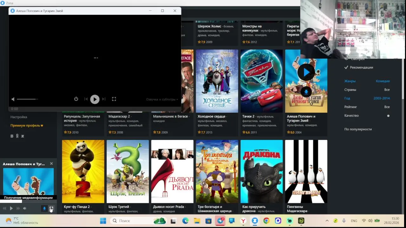The image size is (406, 228).
Task: Open the Год filter set to 2003-2014
Action: [x=367, y=98]
